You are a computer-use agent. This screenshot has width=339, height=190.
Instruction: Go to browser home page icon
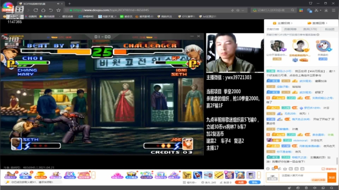tap(43, 10)
